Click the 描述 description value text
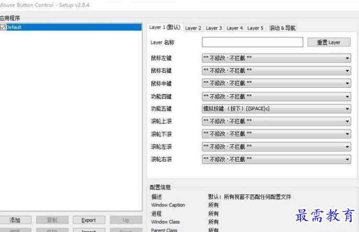 (x=250, y=197)
